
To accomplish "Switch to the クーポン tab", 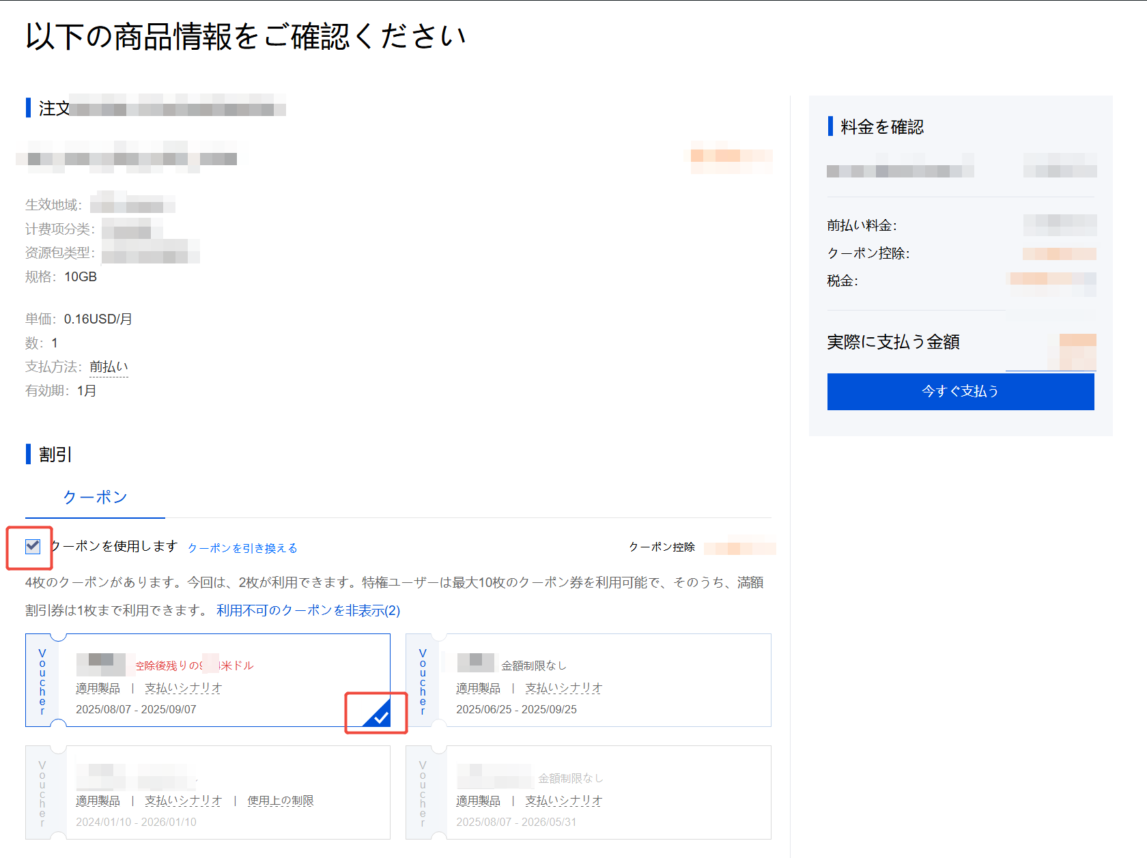I will [x=95, y=498].
